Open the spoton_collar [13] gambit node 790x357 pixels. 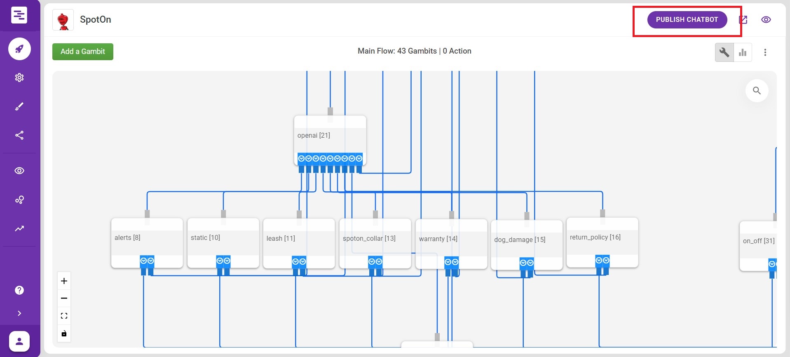[x=375, y=244]
